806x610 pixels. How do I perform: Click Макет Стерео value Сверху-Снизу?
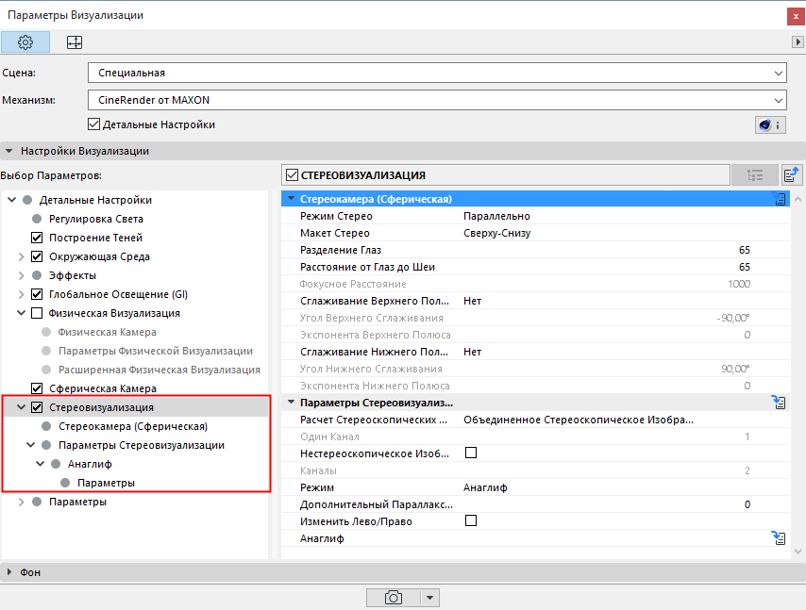click(x=496, y=233)
